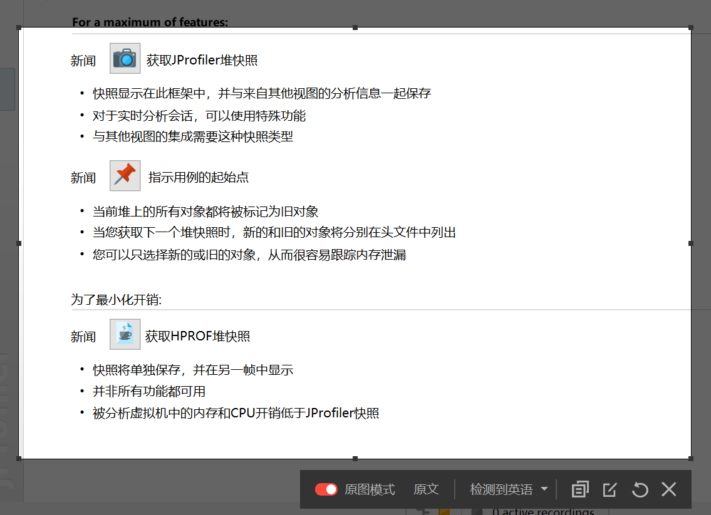Copy the translated text using the copy icon
Viewport: 711px width, 515px height.
pos(580,489)
